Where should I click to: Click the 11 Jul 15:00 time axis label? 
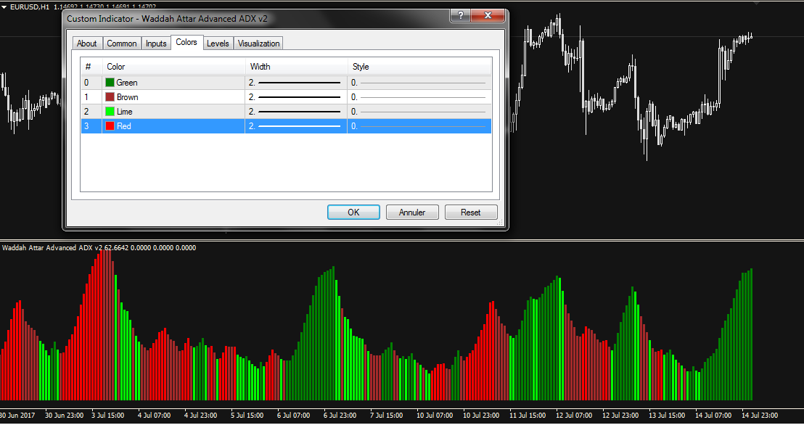[528, 416]
